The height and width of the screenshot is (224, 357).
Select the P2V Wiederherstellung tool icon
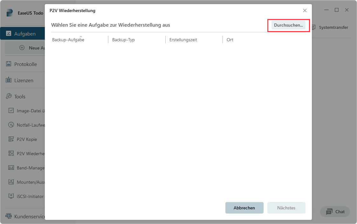(11, 154)
